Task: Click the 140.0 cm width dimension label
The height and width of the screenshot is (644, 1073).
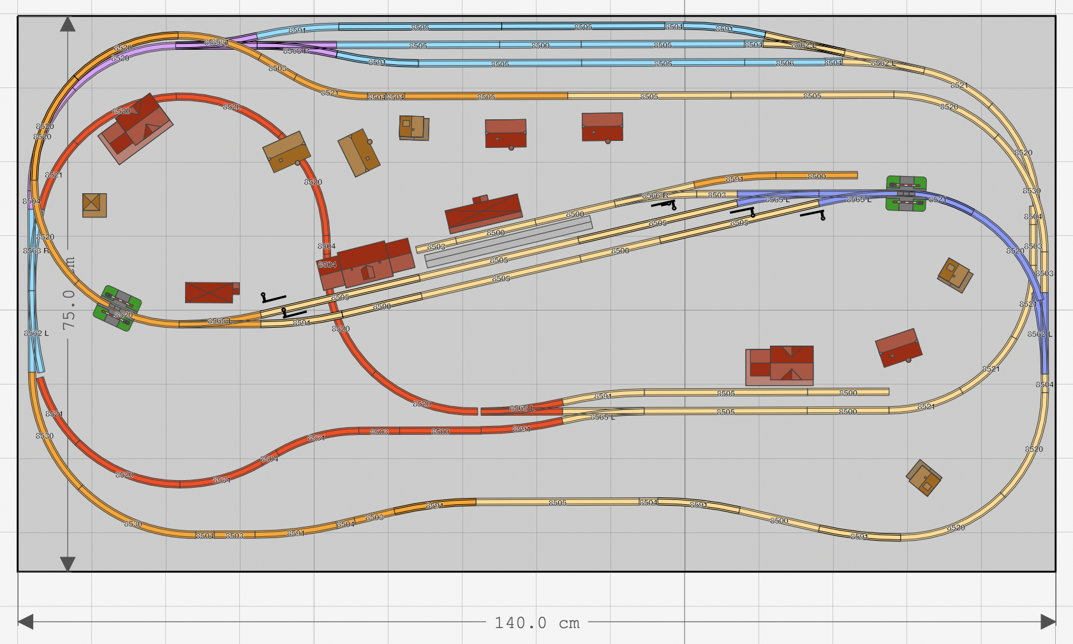Action: tap(536, 623)
